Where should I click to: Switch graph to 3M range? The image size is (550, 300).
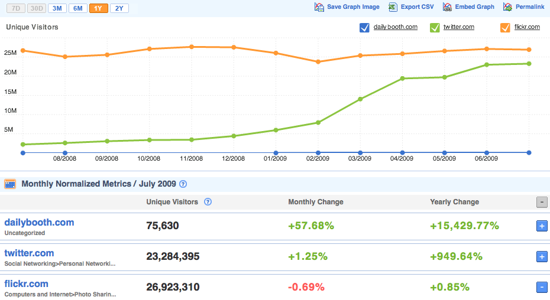[57, 8]
